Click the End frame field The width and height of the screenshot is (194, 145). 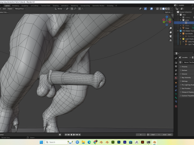tap(167, 135)
